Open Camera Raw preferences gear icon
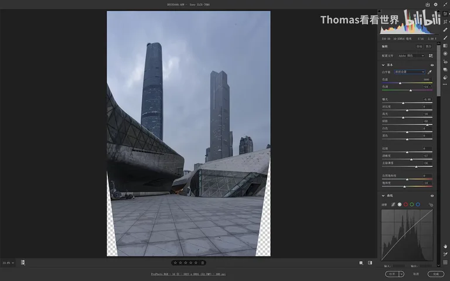The image size is (450, 281). pyautogui.click(x=436, y=4)
